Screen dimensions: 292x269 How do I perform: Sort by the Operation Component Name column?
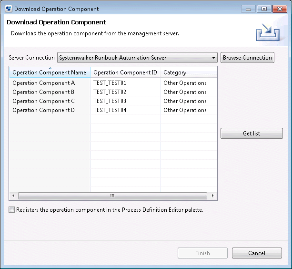[x=50, y=72]
